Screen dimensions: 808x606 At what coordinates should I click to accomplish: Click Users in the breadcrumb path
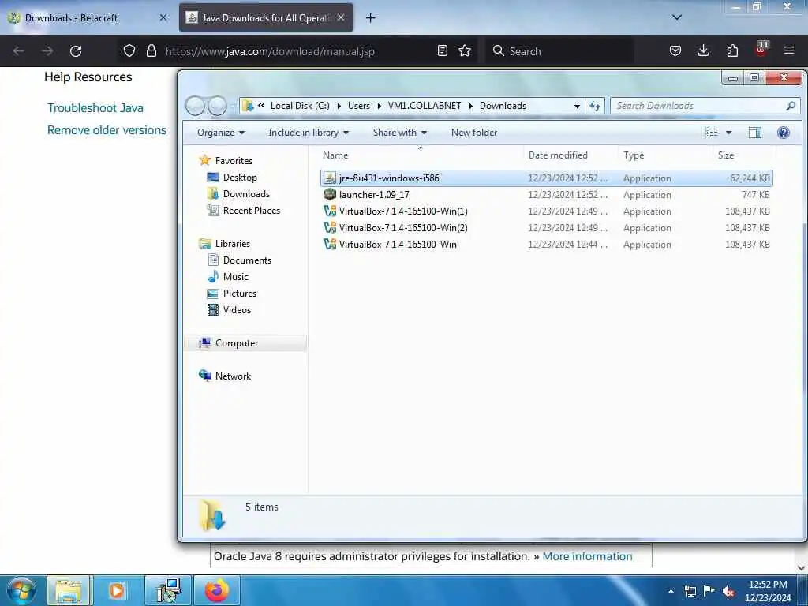point(359,106)
